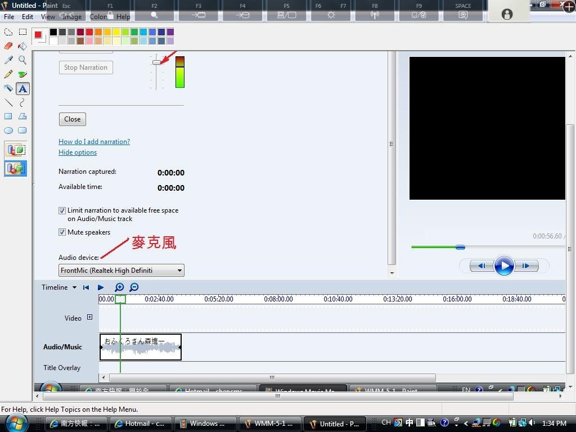Select the straight Line tool
The height and width of the screenshot is (432, 576).
tap(8, 102)
